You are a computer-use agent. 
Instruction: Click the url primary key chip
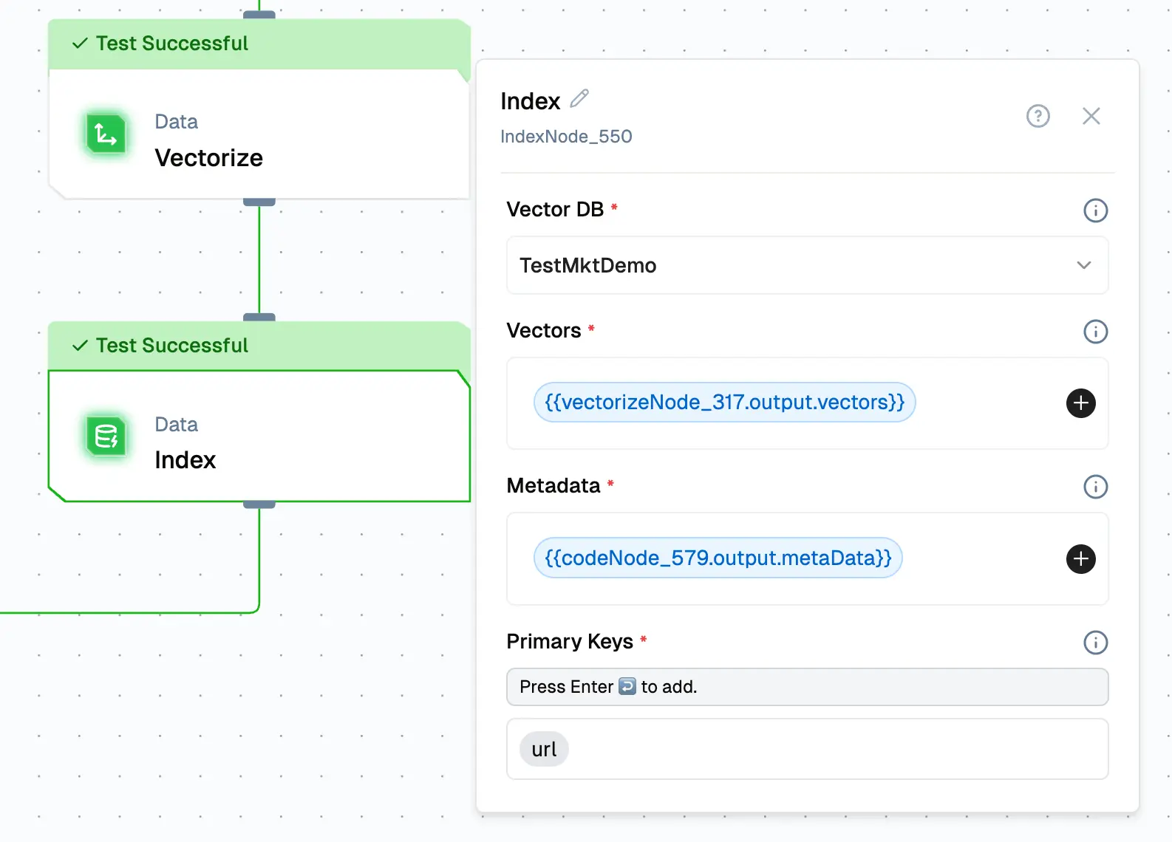(544, 750)
